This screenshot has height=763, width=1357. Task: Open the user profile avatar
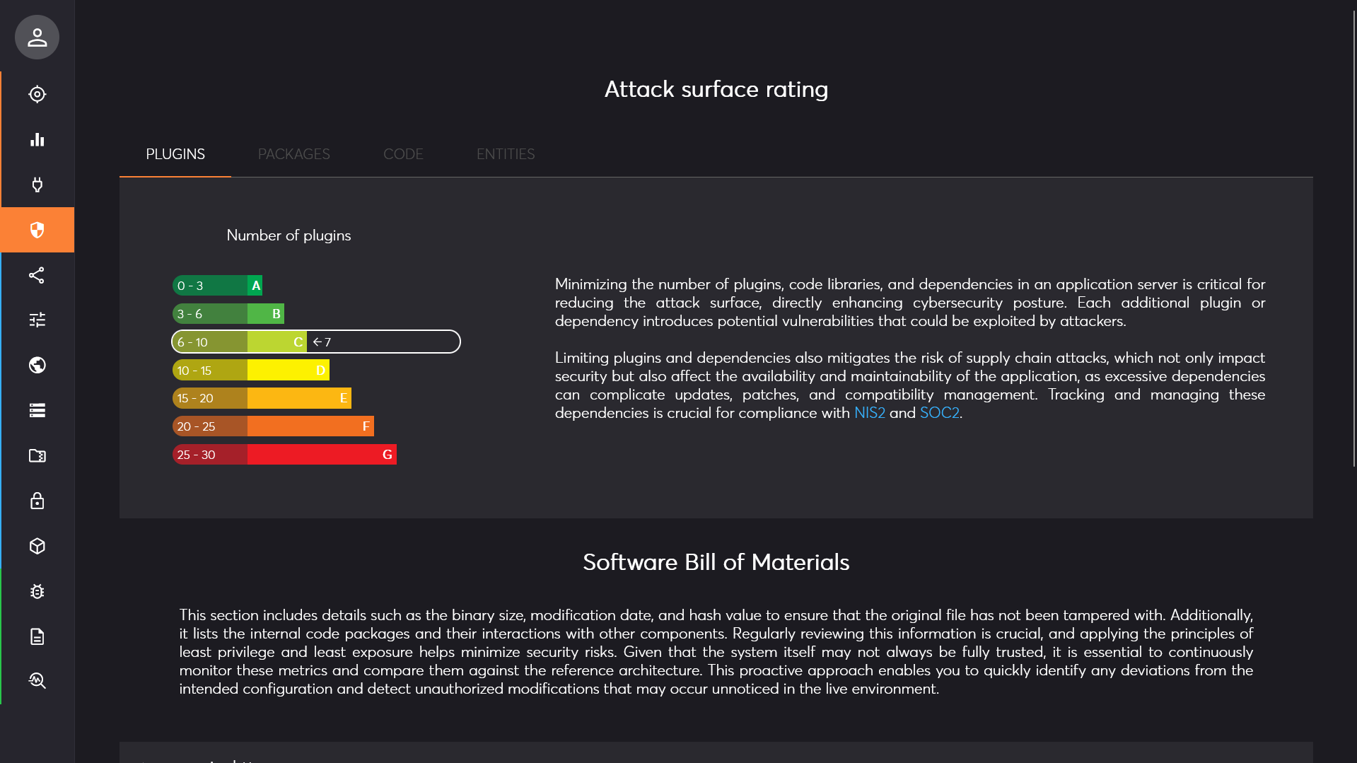(37, 37)
